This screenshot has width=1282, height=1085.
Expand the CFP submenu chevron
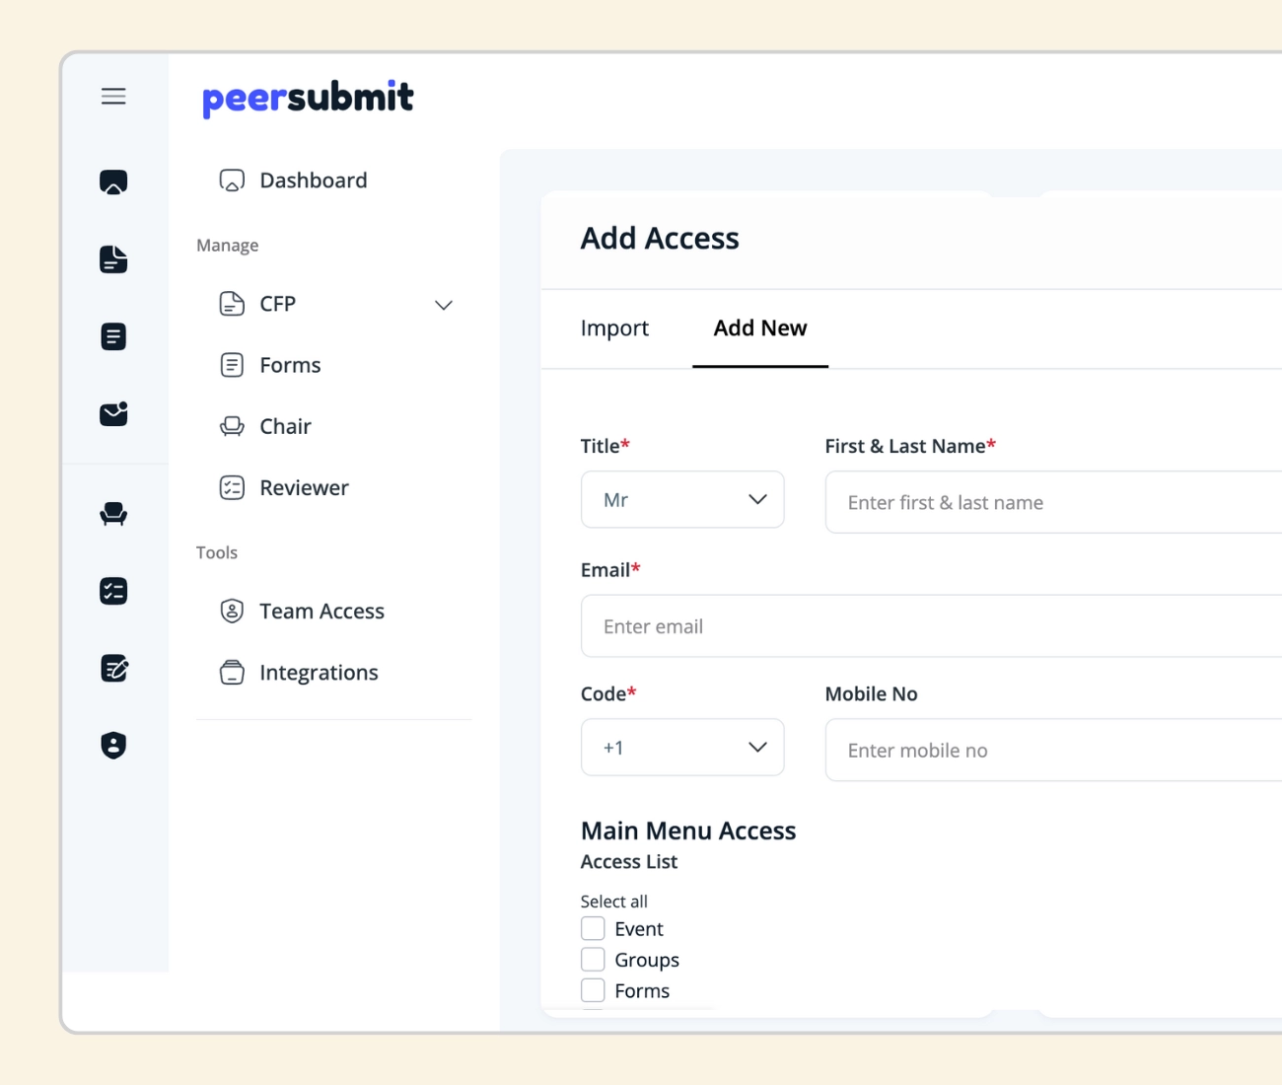click(x=444, y=305)
